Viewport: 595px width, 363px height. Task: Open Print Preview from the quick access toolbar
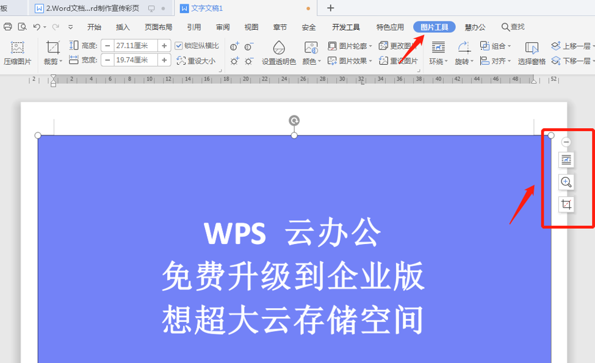coord(23,27)
